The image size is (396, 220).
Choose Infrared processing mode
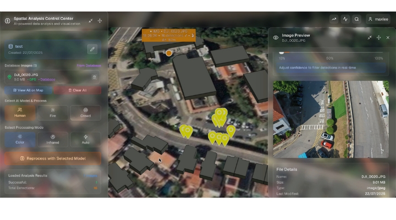point(53,139)
